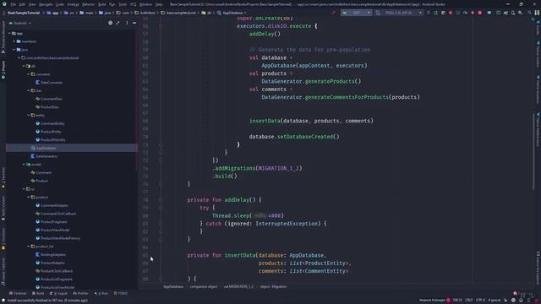
Task: Open the Search Everywhere magnifier icon
Action: tap(529, 13)
